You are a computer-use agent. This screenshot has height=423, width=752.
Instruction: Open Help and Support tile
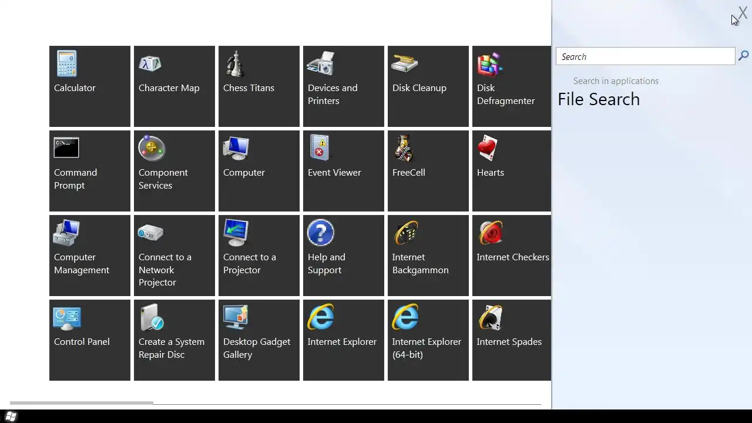344,256
